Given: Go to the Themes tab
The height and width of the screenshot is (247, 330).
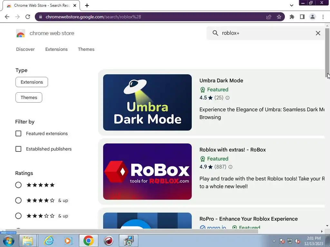Looking at the screenshot, I should pos(86,49).
